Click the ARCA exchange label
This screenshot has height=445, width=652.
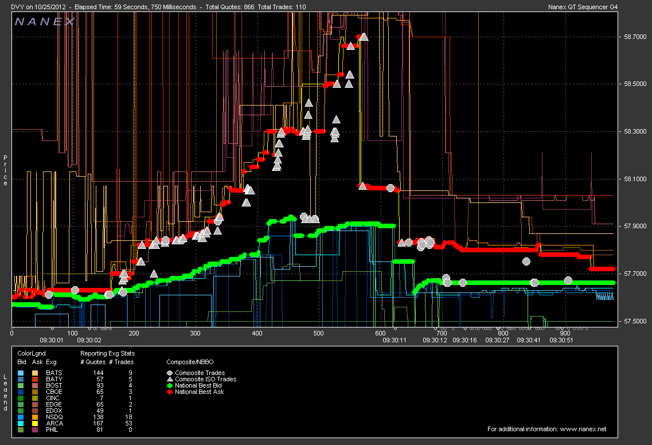[54, 423]
